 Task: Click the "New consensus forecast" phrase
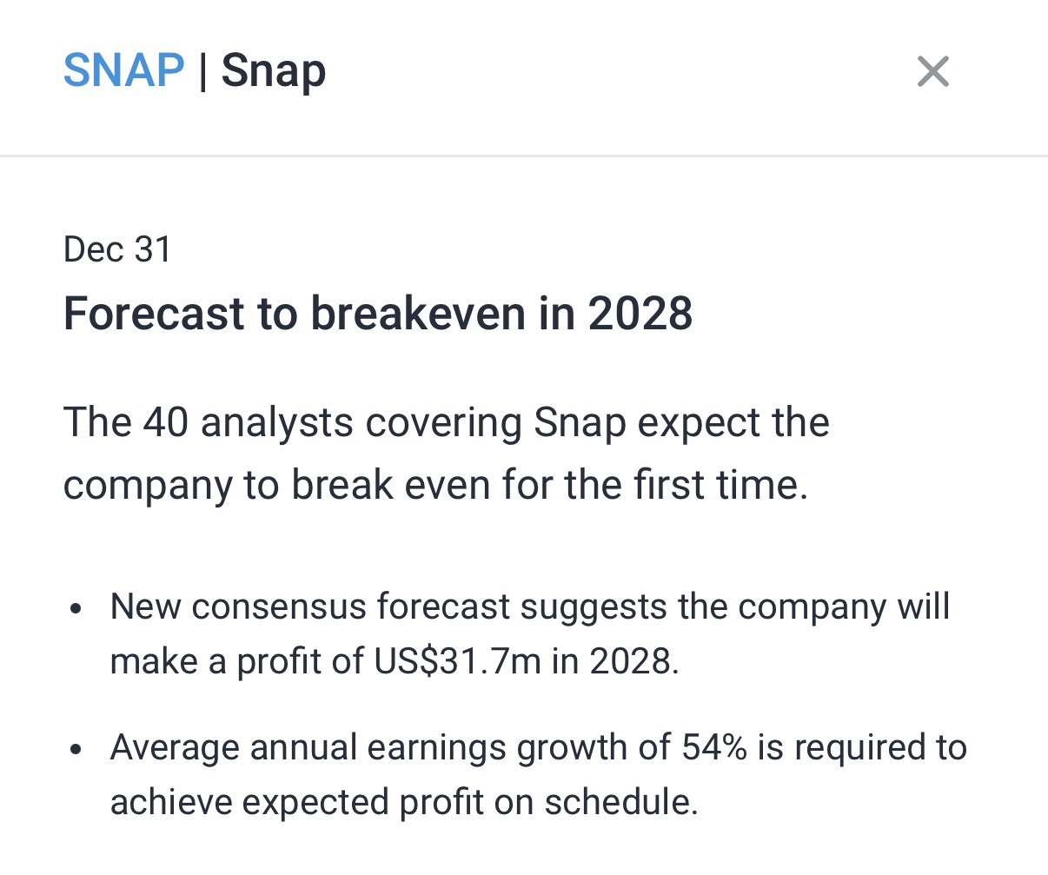click(309, 607)
